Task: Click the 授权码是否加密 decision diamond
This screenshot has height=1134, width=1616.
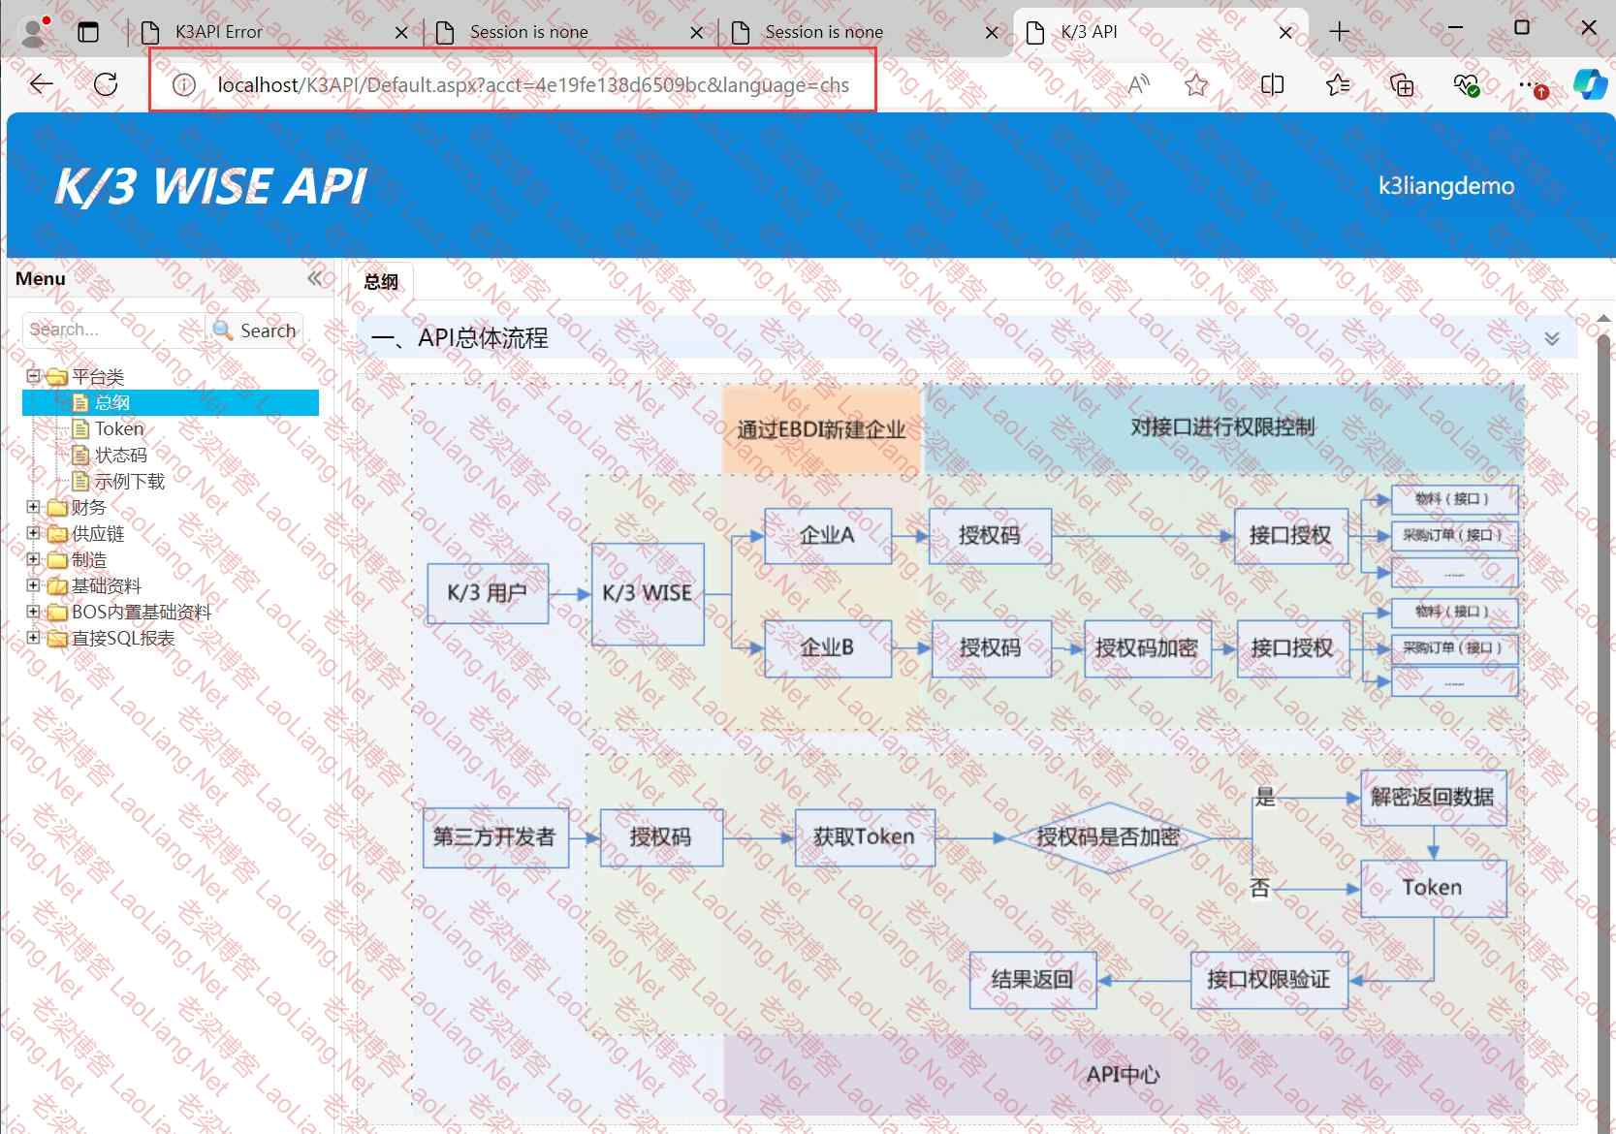Action: point(1108,837)
